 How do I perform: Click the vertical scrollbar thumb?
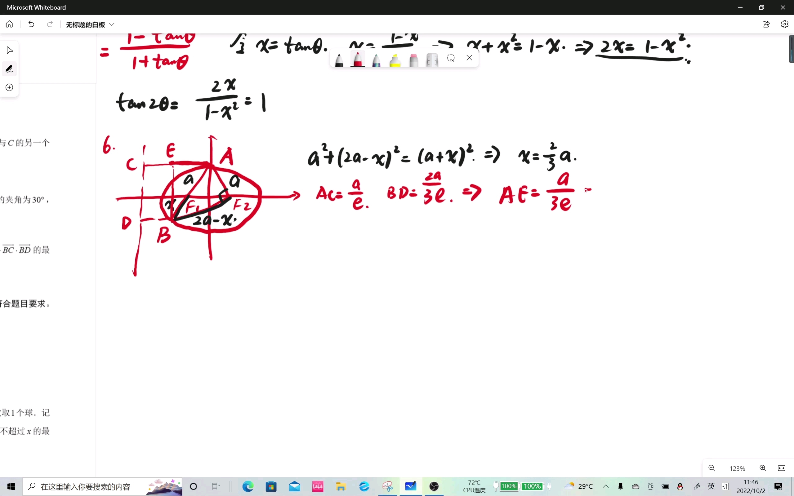(792, 49)
